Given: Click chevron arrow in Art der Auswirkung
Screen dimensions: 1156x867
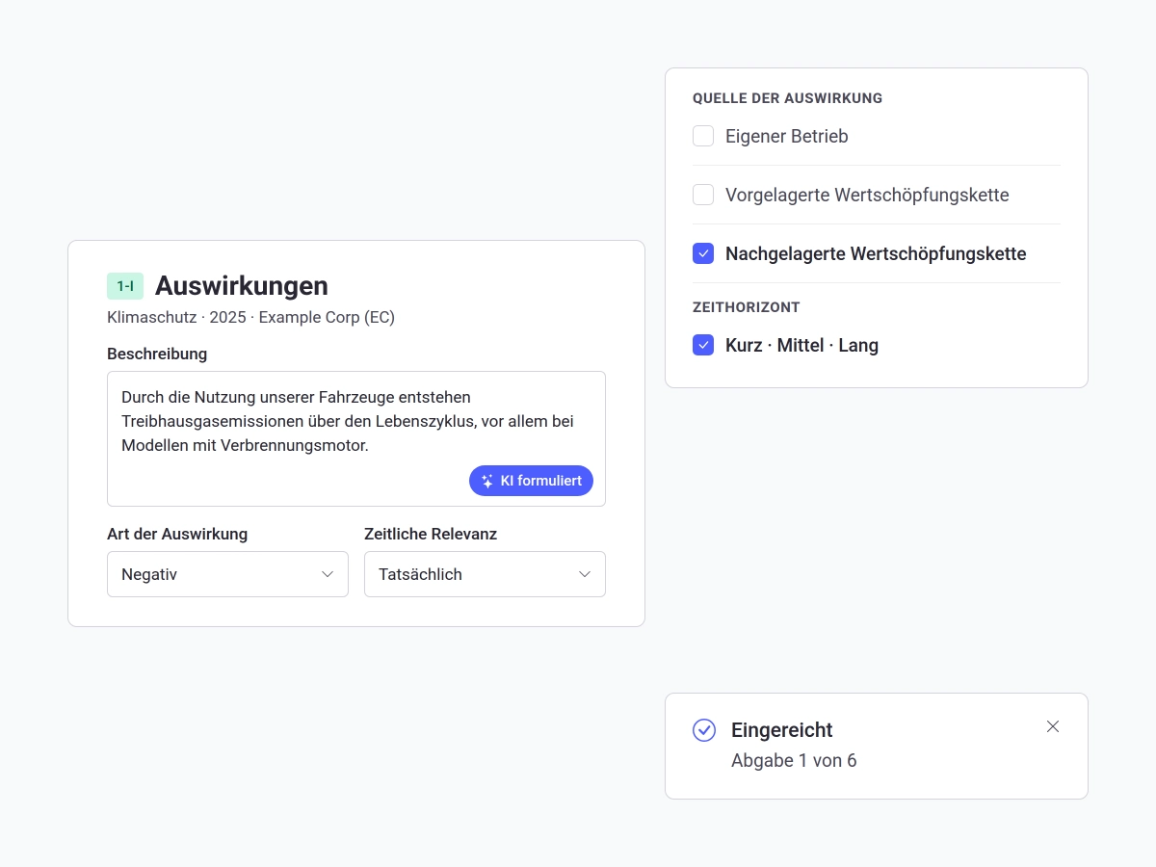Looking at the screenshot, I should point(327,574).
